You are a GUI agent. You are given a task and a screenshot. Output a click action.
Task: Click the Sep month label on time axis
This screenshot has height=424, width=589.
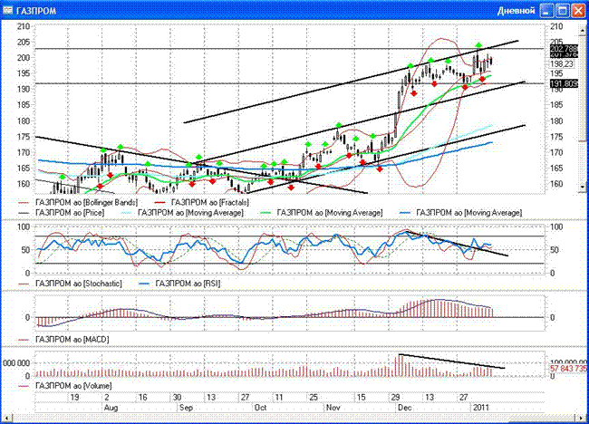[x=186, y=408]
